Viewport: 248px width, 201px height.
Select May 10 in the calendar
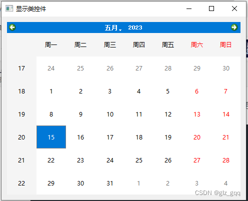coord(110,114)
